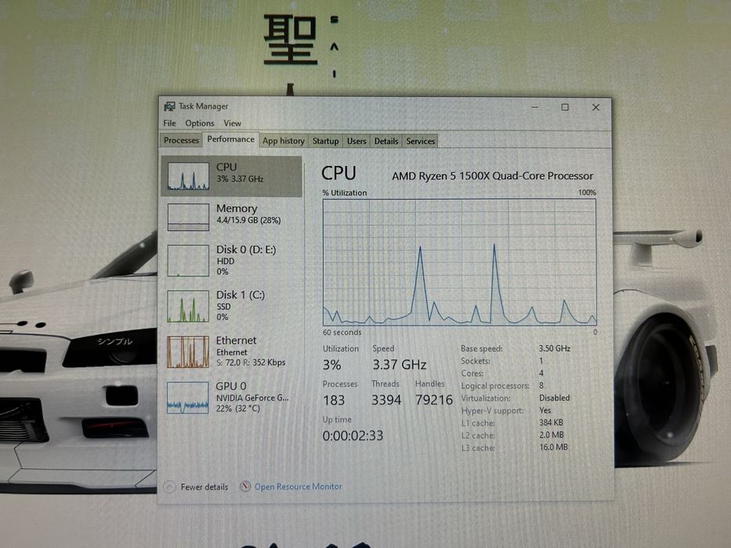
Task: Open Resource Monitor link
Action: (x=299, y=486)
